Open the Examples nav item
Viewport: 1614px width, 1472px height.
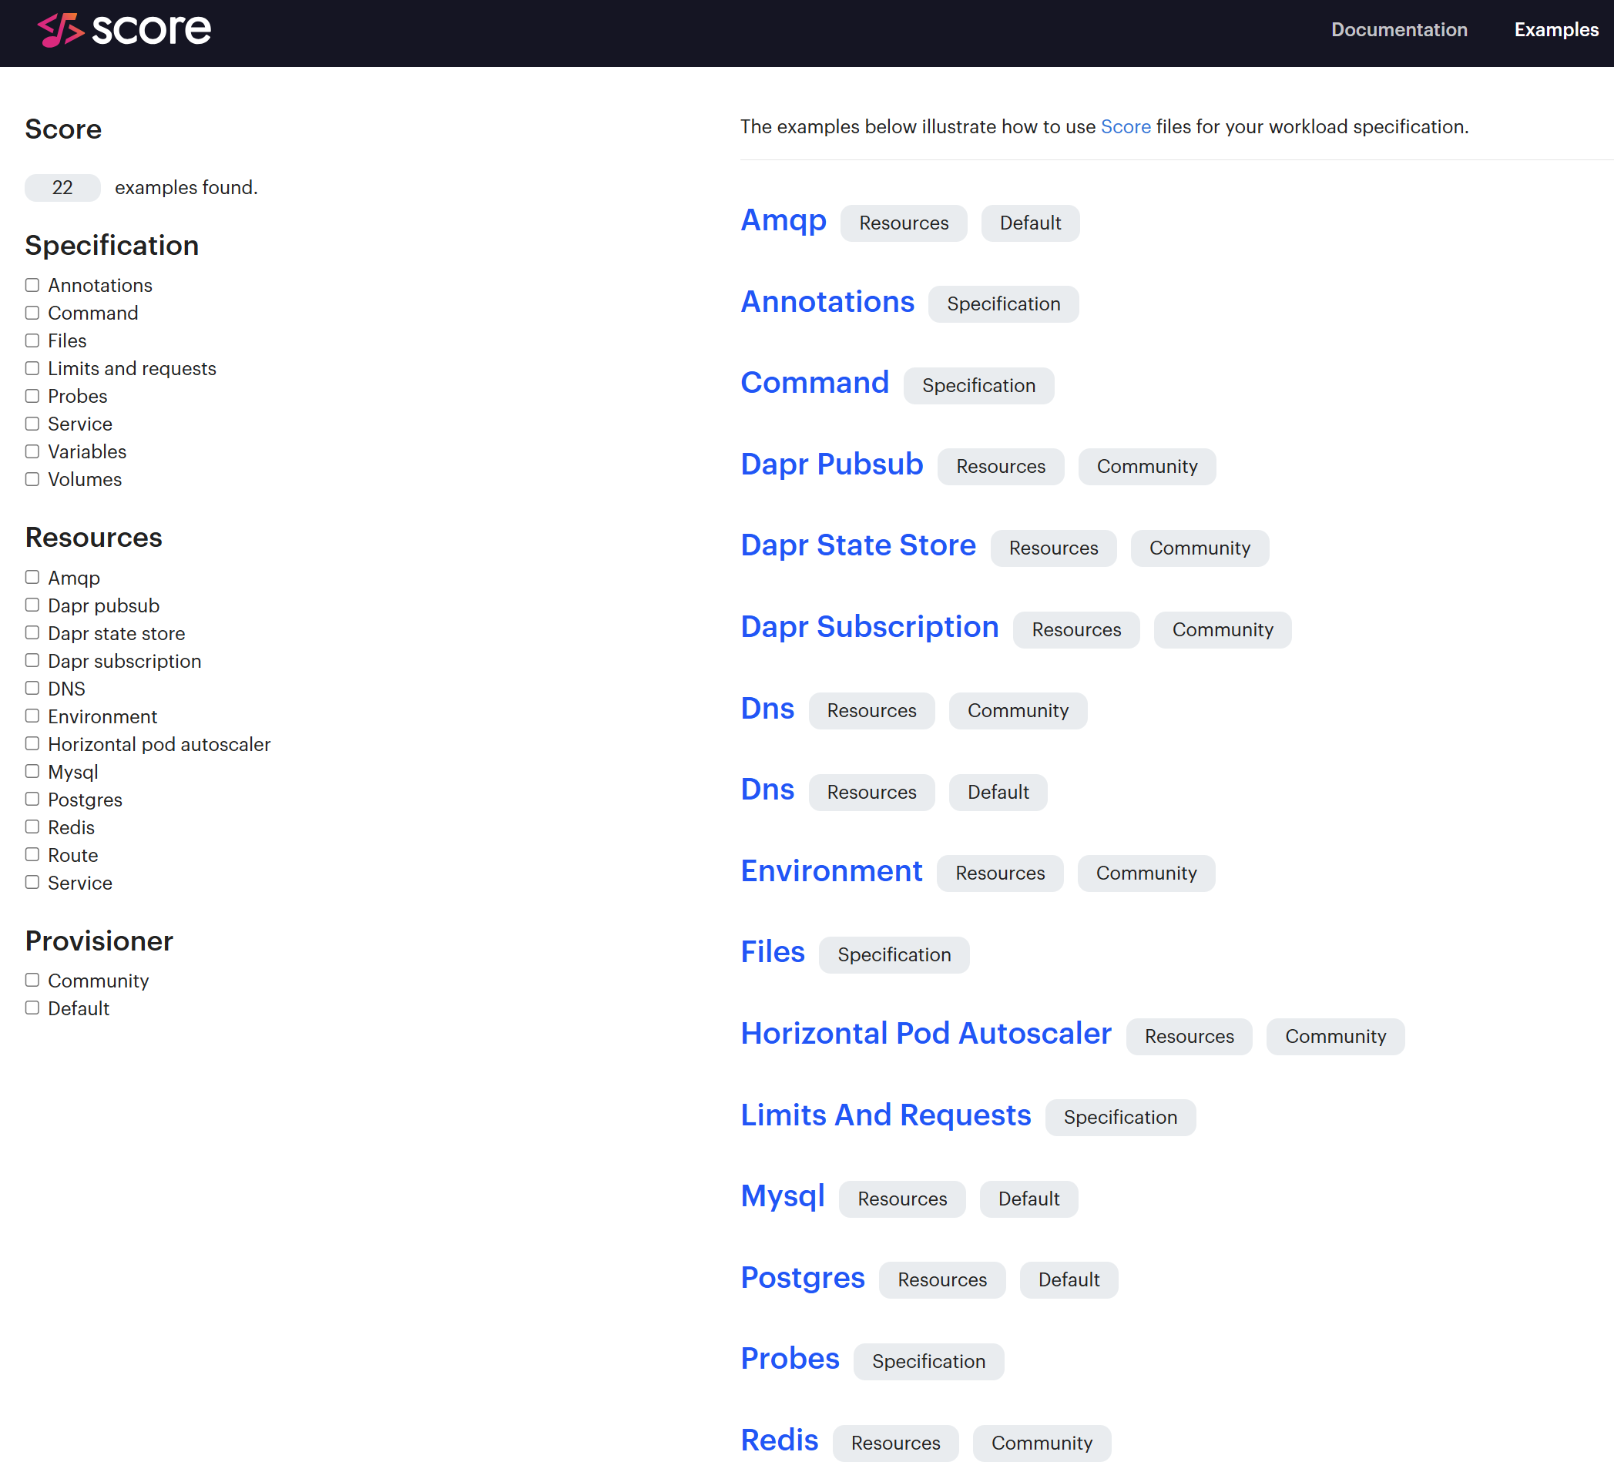[x=1555, y=29]
